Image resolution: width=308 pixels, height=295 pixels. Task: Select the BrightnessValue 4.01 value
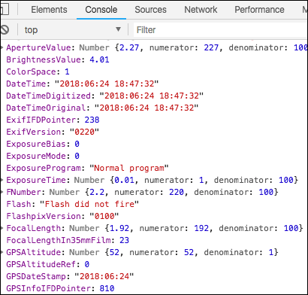click(x=99, y=59)
